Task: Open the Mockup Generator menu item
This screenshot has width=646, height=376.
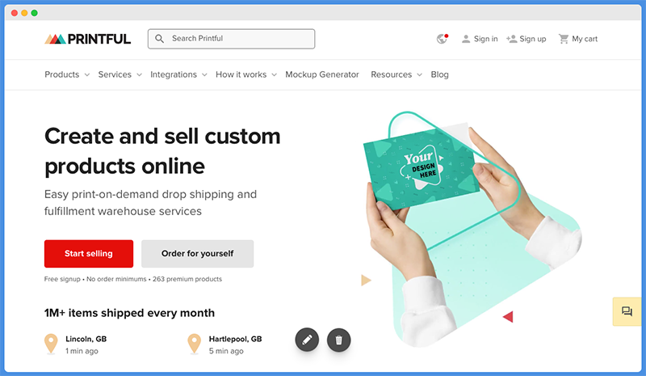Action: pyautogui.click(x=322, y=74)
